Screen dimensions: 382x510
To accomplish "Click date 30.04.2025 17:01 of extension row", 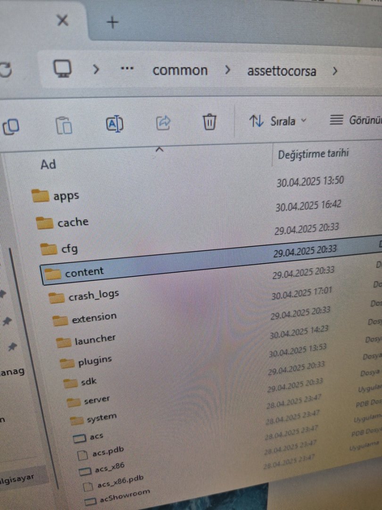I will coord(302,294).
